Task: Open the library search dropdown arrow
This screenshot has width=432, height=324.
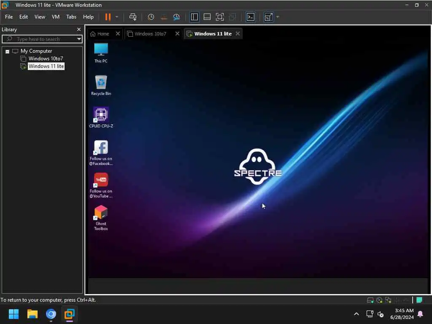Action: [79, 39]
